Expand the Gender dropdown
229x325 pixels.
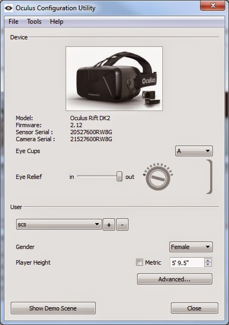191,247
